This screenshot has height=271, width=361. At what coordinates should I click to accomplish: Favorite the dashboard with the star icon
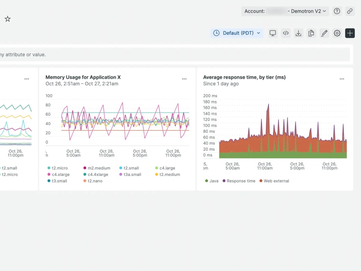(x=8, y=19)
